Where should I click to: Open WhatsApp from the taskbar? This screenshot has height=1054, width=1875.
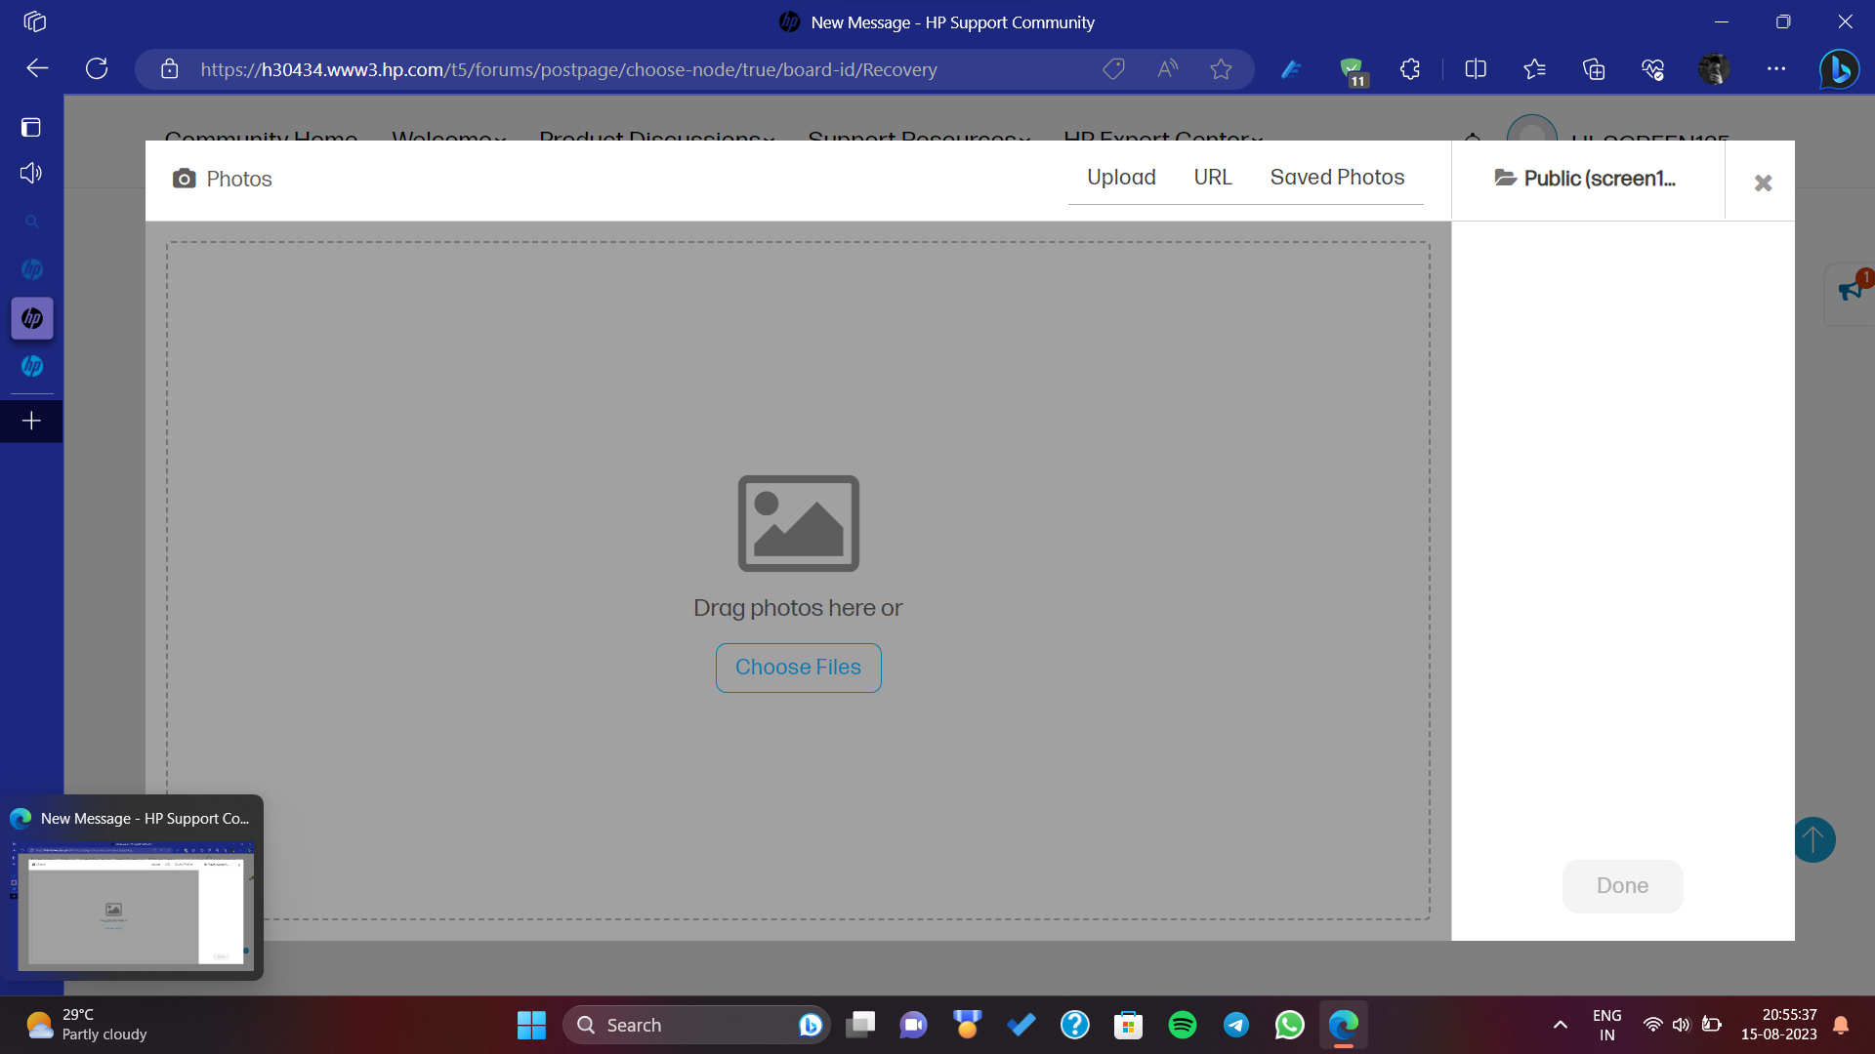[x=1289, y=1025]
